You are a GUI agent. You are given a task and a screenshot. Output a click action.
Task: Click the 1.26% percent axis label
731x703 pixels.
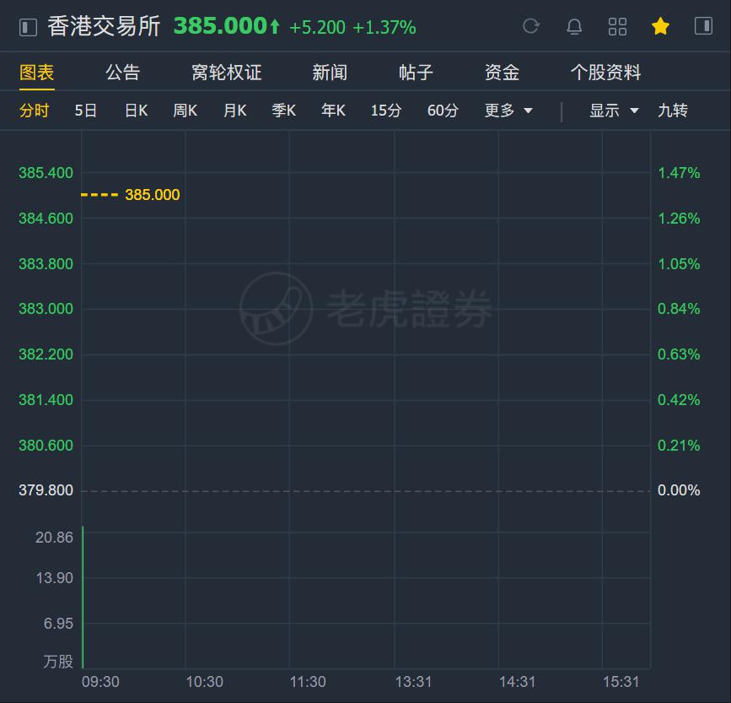point(679,219)
